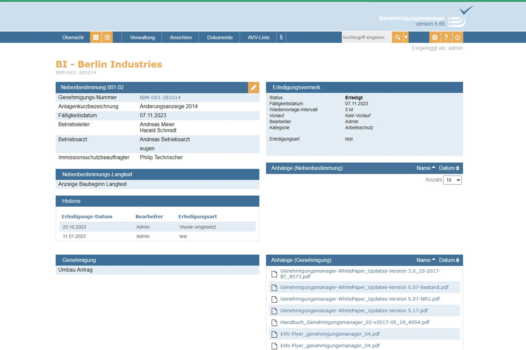Open the Verwaltung menu

point(142,37)
